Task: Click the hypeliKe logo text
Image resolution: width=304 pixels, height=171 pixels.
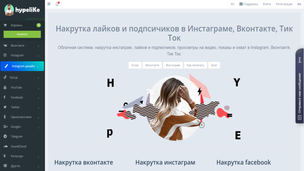Action: (x=28, y=10)
